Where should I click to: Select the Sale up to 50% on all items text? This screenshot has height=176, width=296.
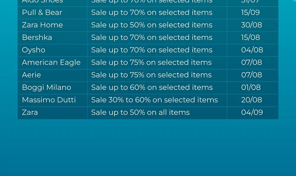pyautogui.click(x=140, y=112)
